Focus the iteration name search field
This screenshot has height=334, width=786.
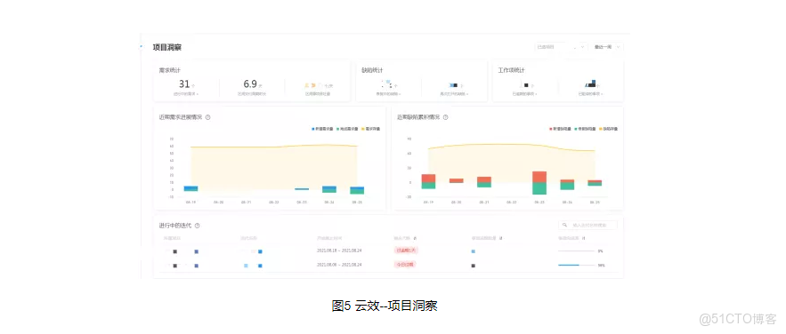588,226
